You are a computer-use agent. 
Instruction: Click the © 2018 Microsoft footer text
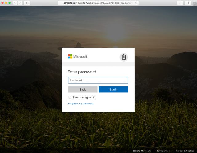[142, 151]
